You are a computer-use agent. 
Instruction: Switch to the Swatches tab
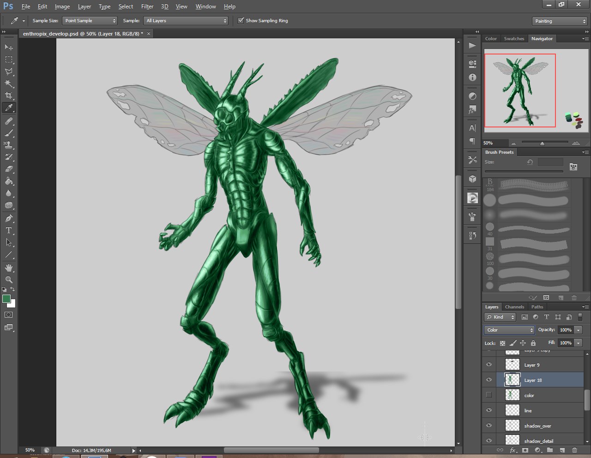(x=514, y=39)
